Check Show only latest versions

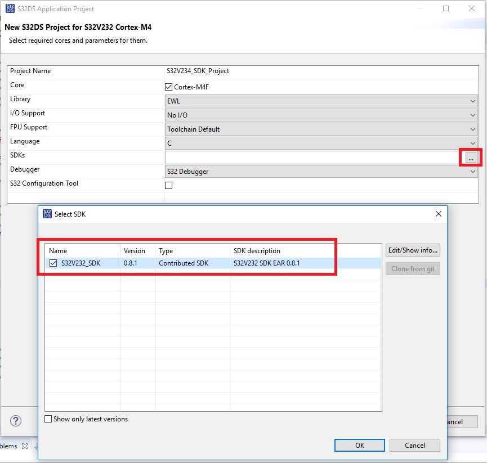coord(48,419)
